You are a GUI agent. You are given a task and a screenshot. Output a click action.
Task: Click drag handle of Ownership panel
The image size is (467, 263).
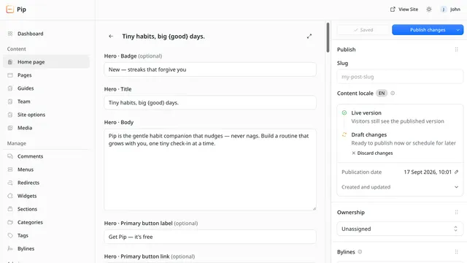point(456,213)
